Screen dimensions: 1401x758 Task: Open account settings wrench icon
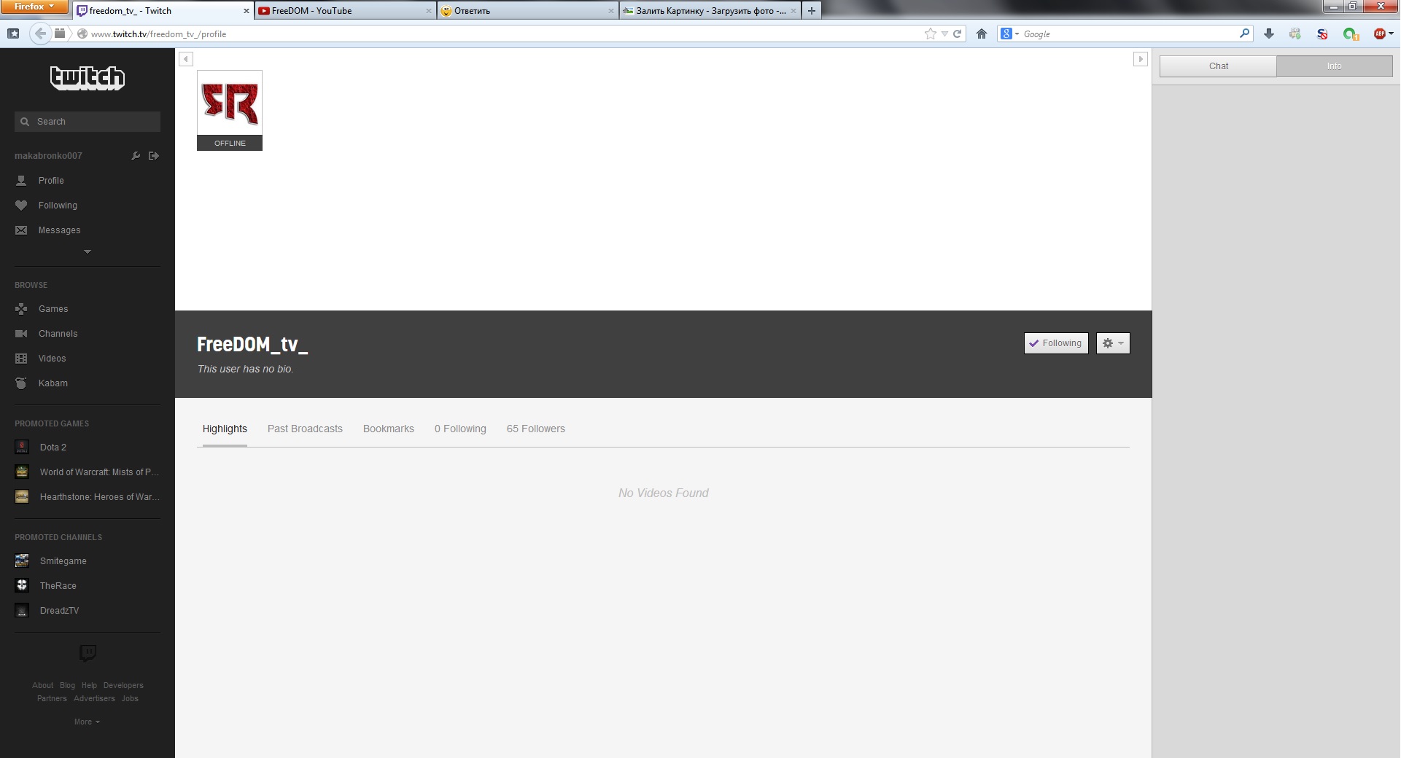pos(136,156)
